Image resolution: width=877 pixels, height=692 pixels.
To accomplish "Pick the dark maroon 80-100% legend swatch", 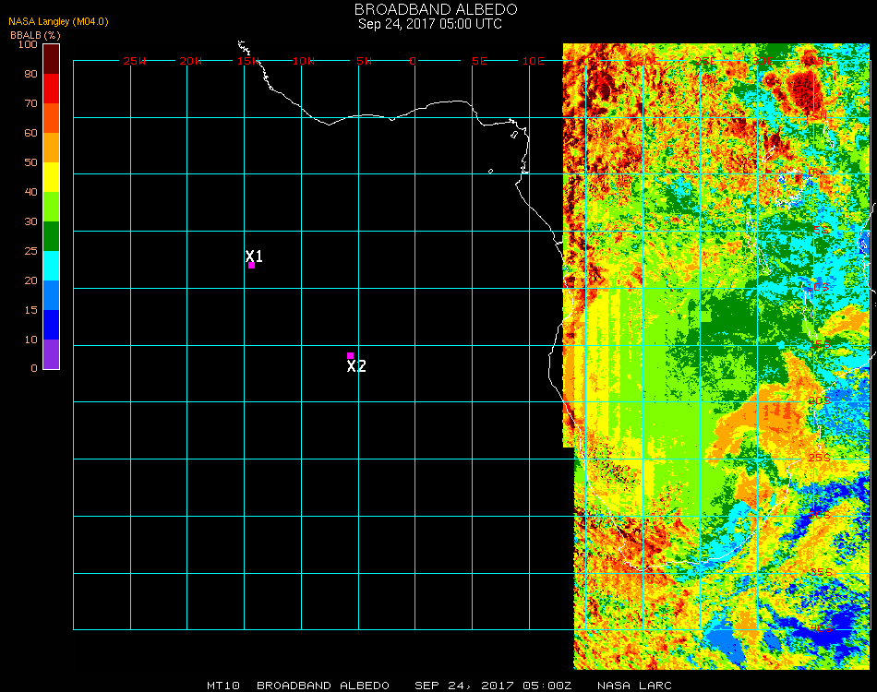I will pos(51,58).
